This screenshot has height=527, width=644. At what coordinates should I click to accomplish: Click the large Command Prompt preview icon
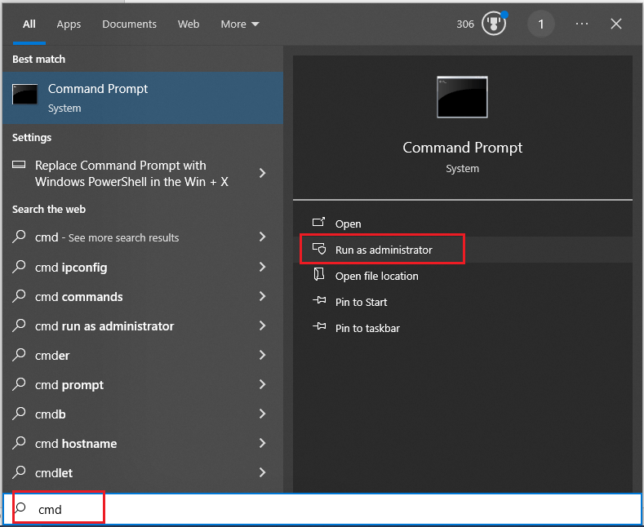coord(462,98)
